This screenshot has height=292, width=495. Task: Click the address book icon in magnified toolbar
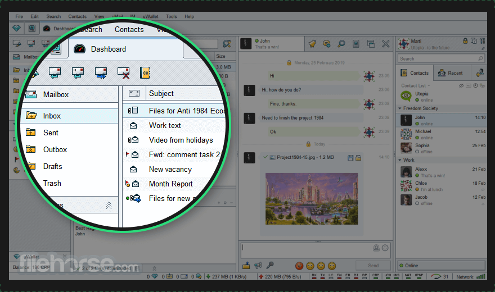[x=145, y=73]
